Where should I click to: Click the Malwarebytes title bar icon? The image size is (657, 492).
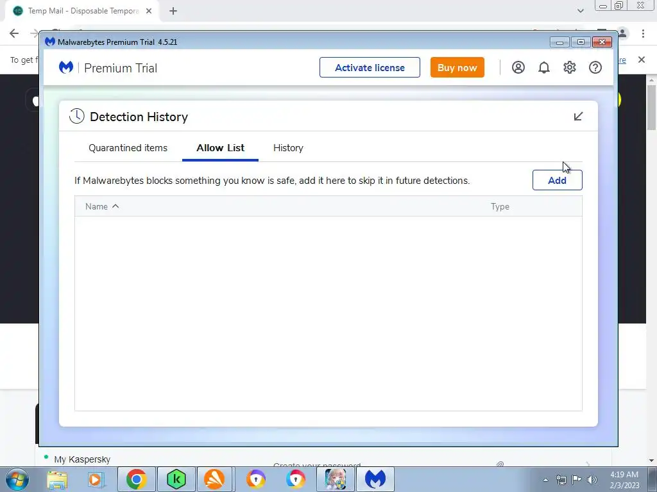50,42
